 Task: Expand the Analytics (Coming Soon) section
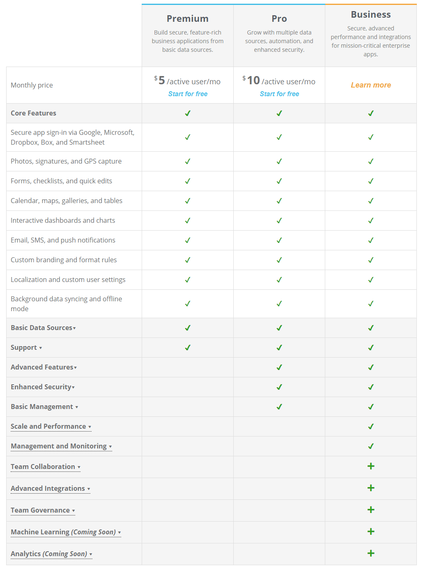pyautogui.click(x=51, y=554)
